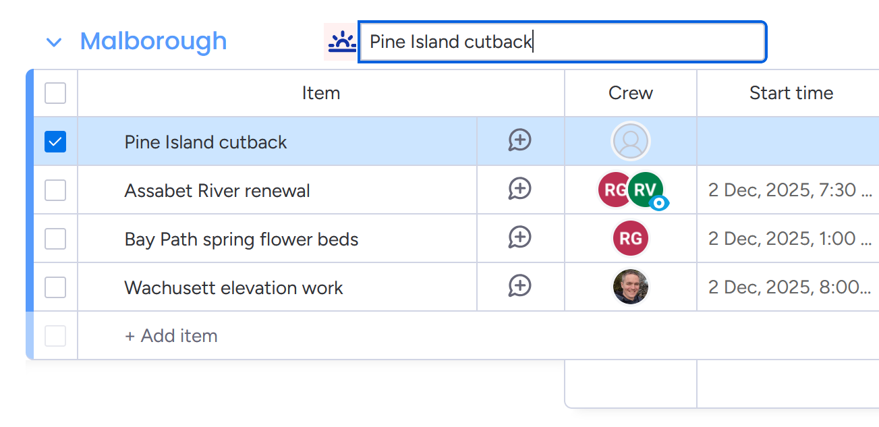Click the Crew column header
This screenshot has height=427, width=879.
tap(630, 93)
